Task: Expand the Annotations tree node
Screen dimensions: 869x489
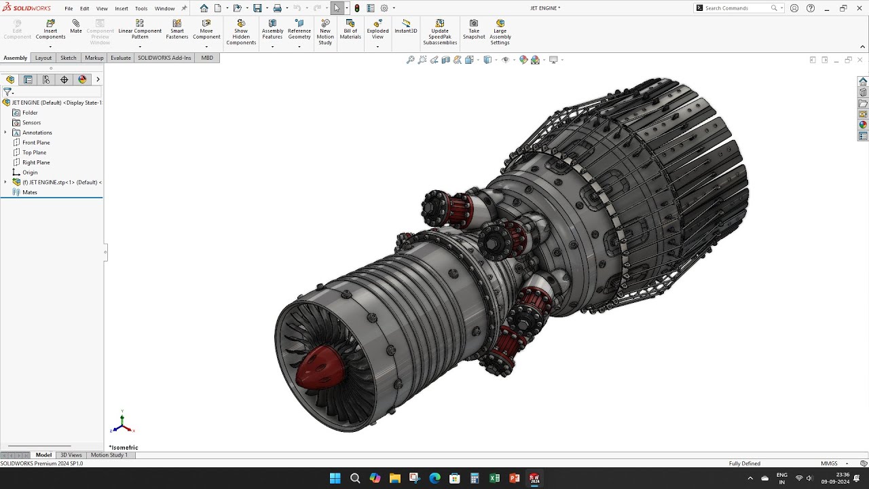Action: pos(5,132)
